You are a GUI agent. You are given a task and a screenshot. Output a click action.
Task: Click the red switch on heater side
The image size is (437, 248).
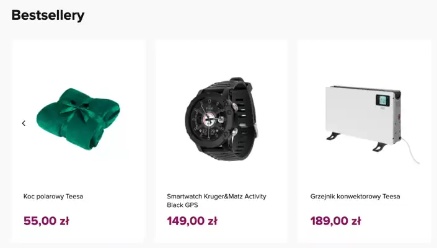(400, 117)
